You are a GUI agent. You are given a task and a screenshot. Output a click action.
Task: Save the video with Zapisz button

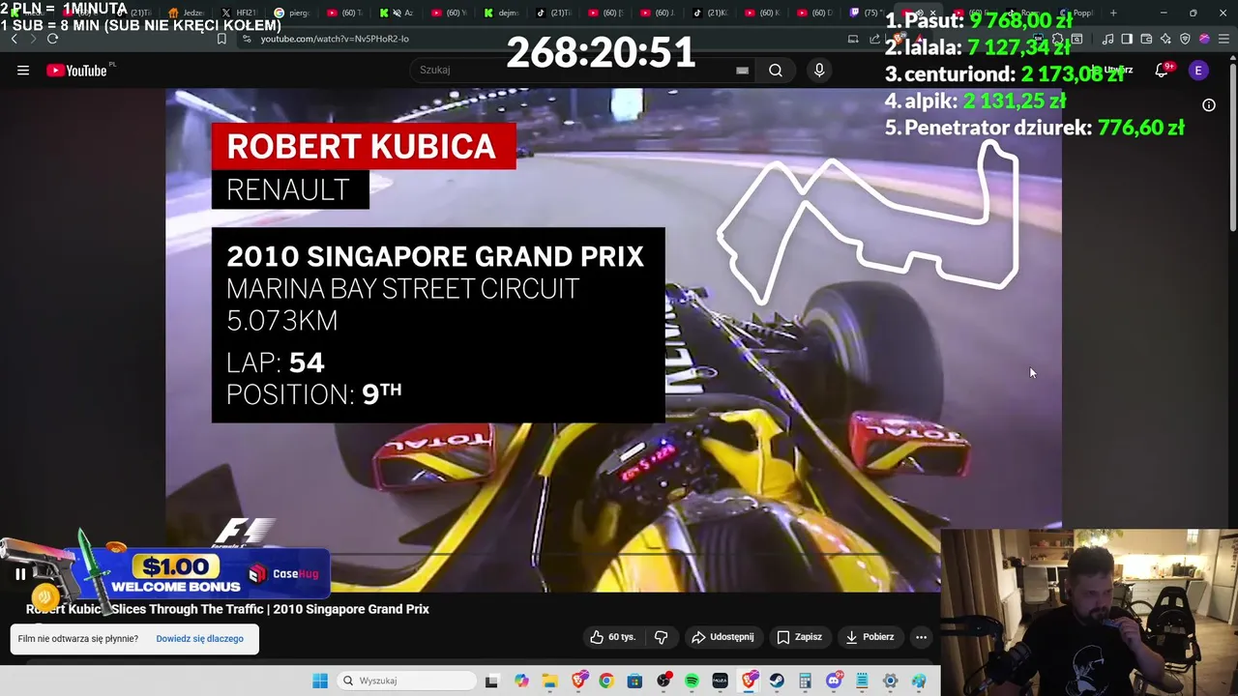pyautogui.click(x=799, y=637)
